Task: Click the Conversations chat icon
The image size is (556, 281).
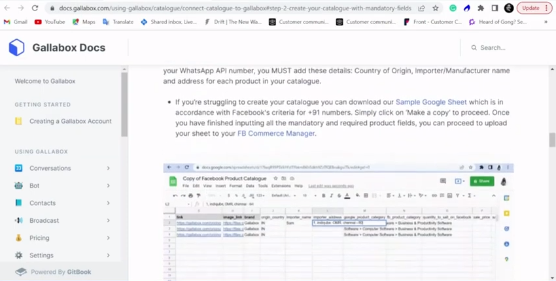Action: 18,168
